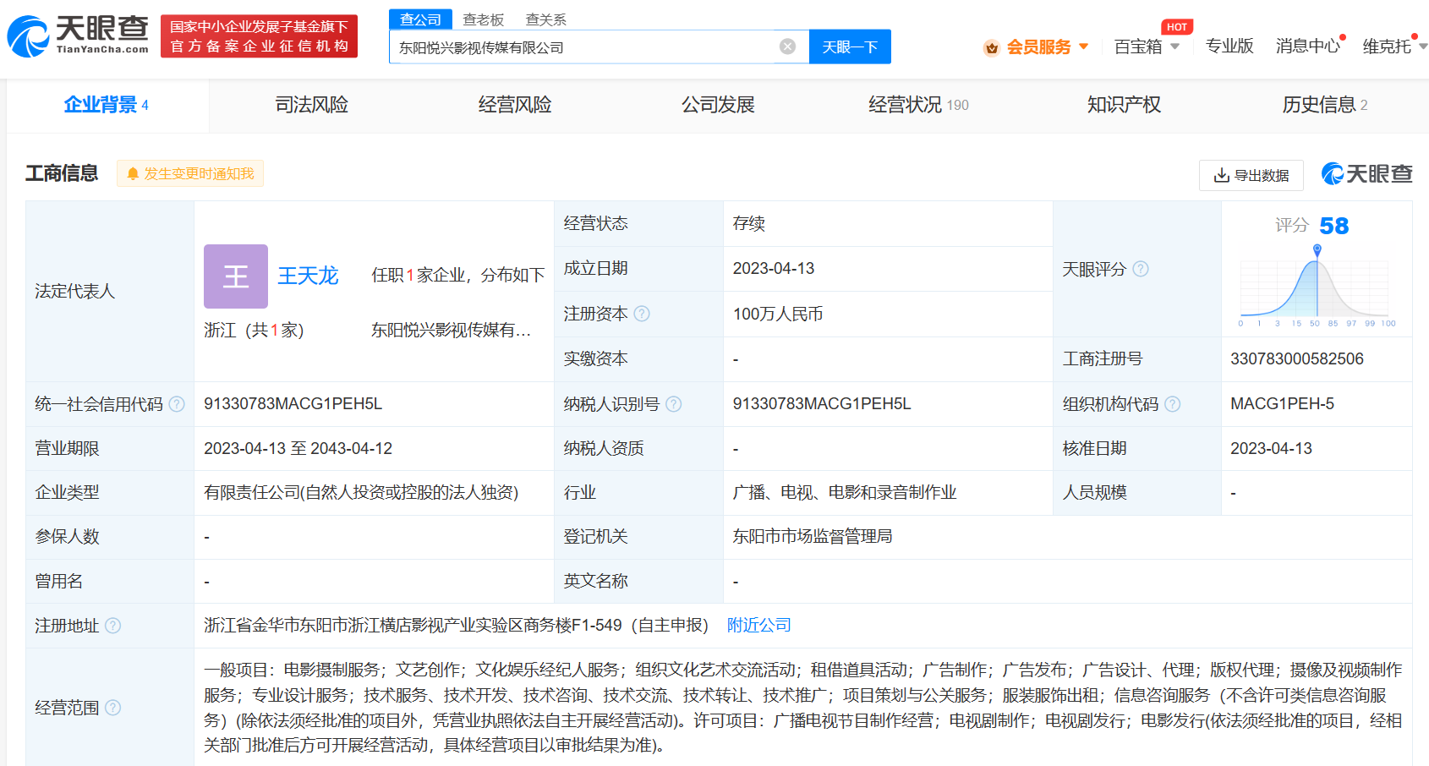This screenshot has height=766, width=1429.
Task: Click the help icon next to 天眼评分
Action: 1141,269
